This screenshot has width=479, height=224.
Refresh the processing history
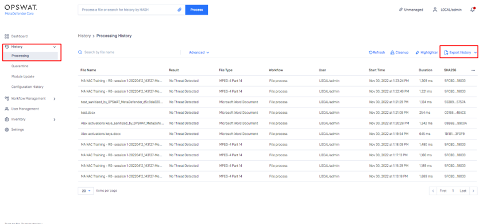[x=377, y=53]
